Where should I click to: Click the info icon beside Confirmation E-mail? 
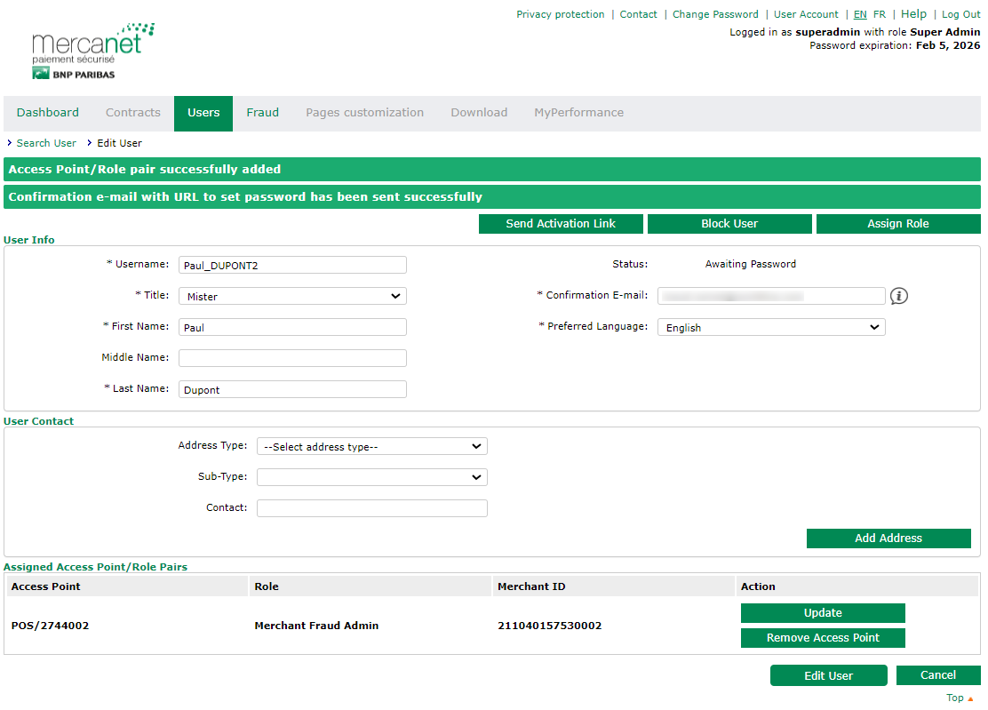(898, 296)
